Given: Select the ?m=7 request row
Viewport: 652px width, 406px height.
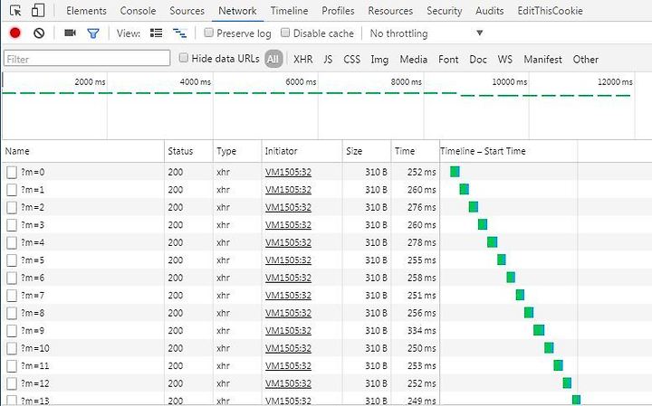Looking at the screenshot, I should click(x=326, y=296).
